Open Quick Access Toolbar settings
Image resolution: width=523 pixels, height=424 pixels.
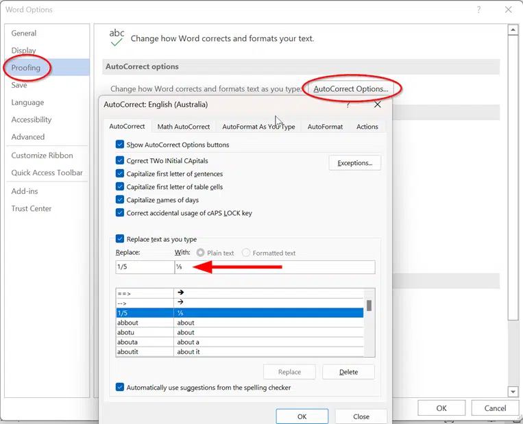click(47, 173)
